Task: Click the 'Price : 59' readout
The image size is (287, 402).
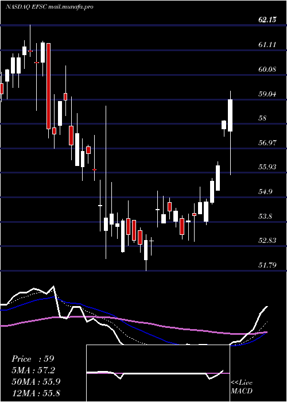Action: [x=33, y=359]
